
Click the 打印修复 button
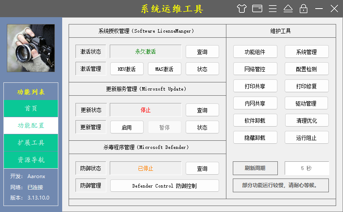click(x=307, y=86)
